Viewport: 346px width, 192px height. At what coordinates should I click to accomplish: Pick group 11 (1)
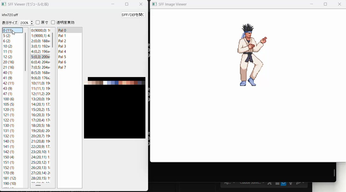tap(13, 51)
